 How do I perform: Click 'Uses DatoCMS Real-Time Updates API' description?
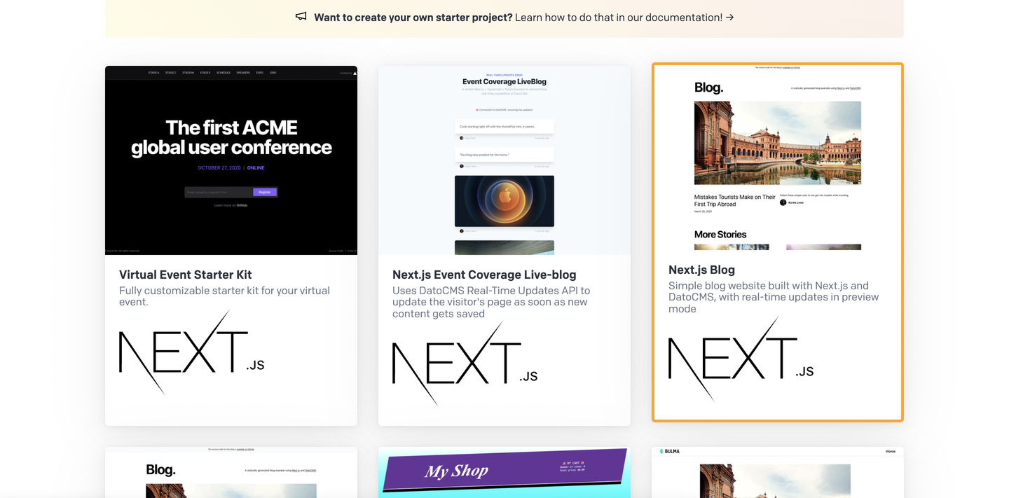(491, 302)
